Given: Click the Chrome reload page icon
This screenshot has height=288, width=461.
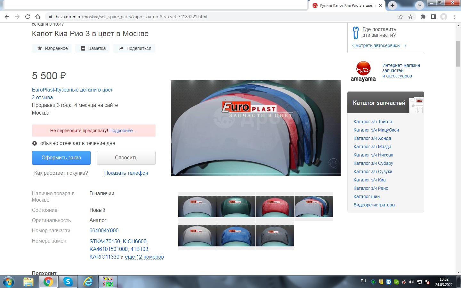Looking at the screenshot, I should [28, 17].
